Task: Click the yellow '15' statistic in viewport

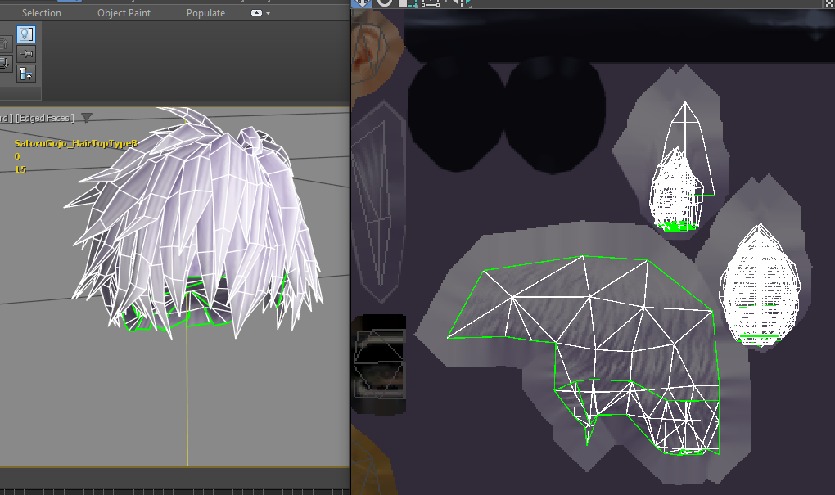Action: 20,169
